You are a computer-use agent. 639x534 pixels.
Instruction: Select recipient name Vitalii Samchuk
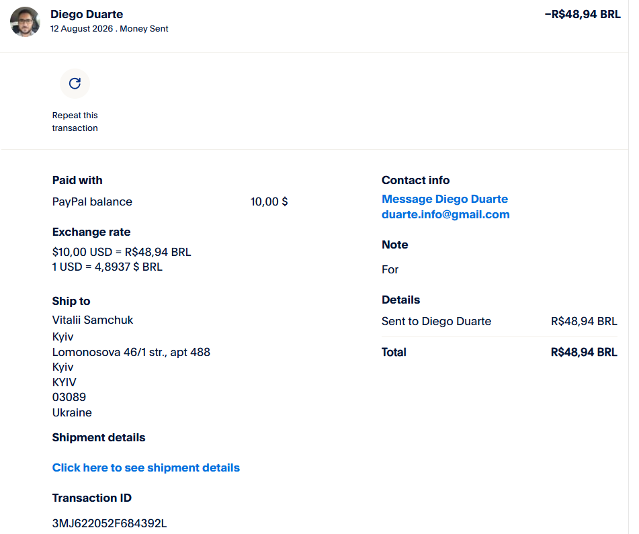pos(93,320)
